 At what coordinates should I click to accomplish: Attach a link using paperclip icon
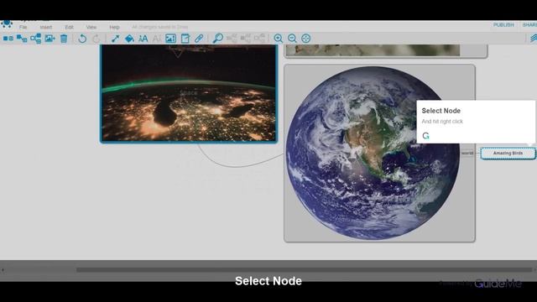tap(199, 39)
